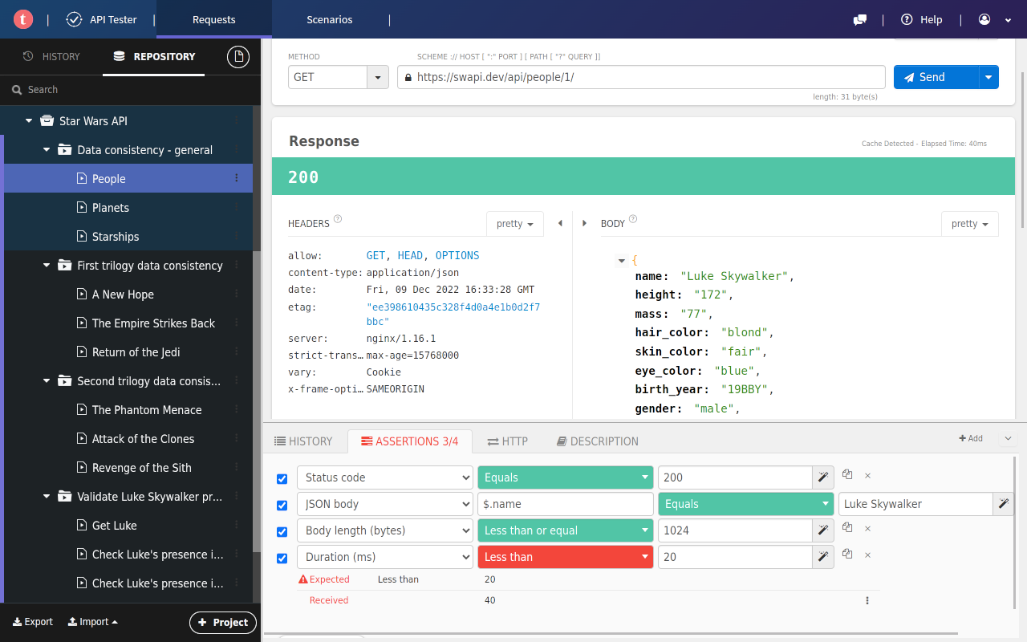Screen dimensions: 1027x642
Task: Click the new request document icon
Action: (x=237, y=57)
